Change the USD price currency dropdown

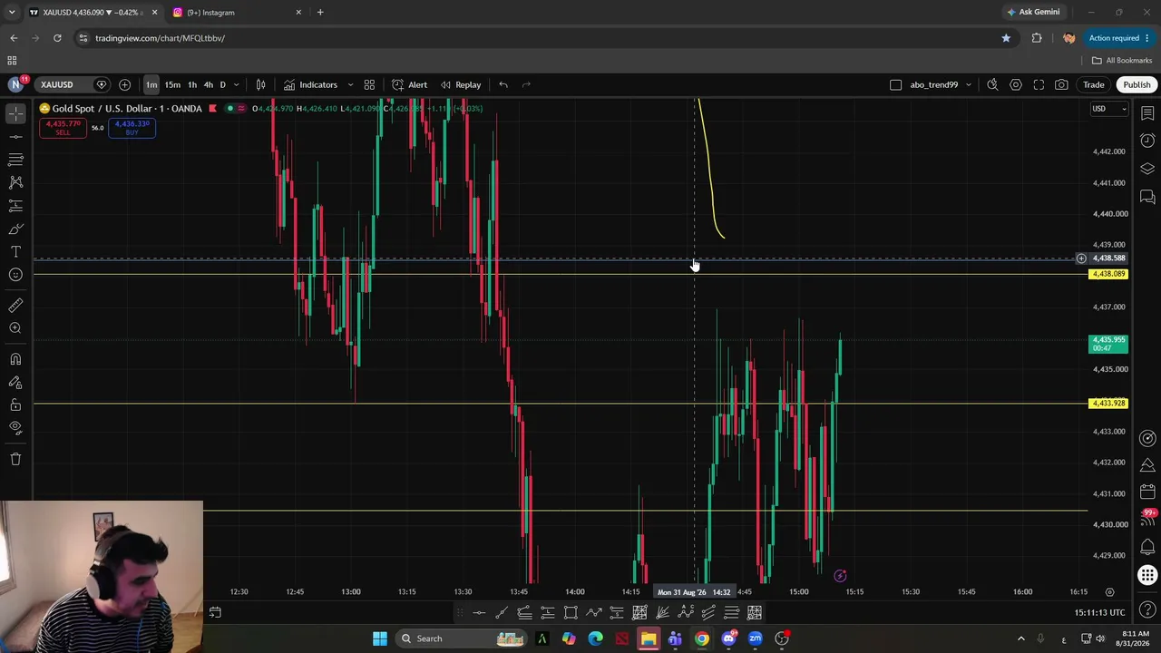(1108, 109)
